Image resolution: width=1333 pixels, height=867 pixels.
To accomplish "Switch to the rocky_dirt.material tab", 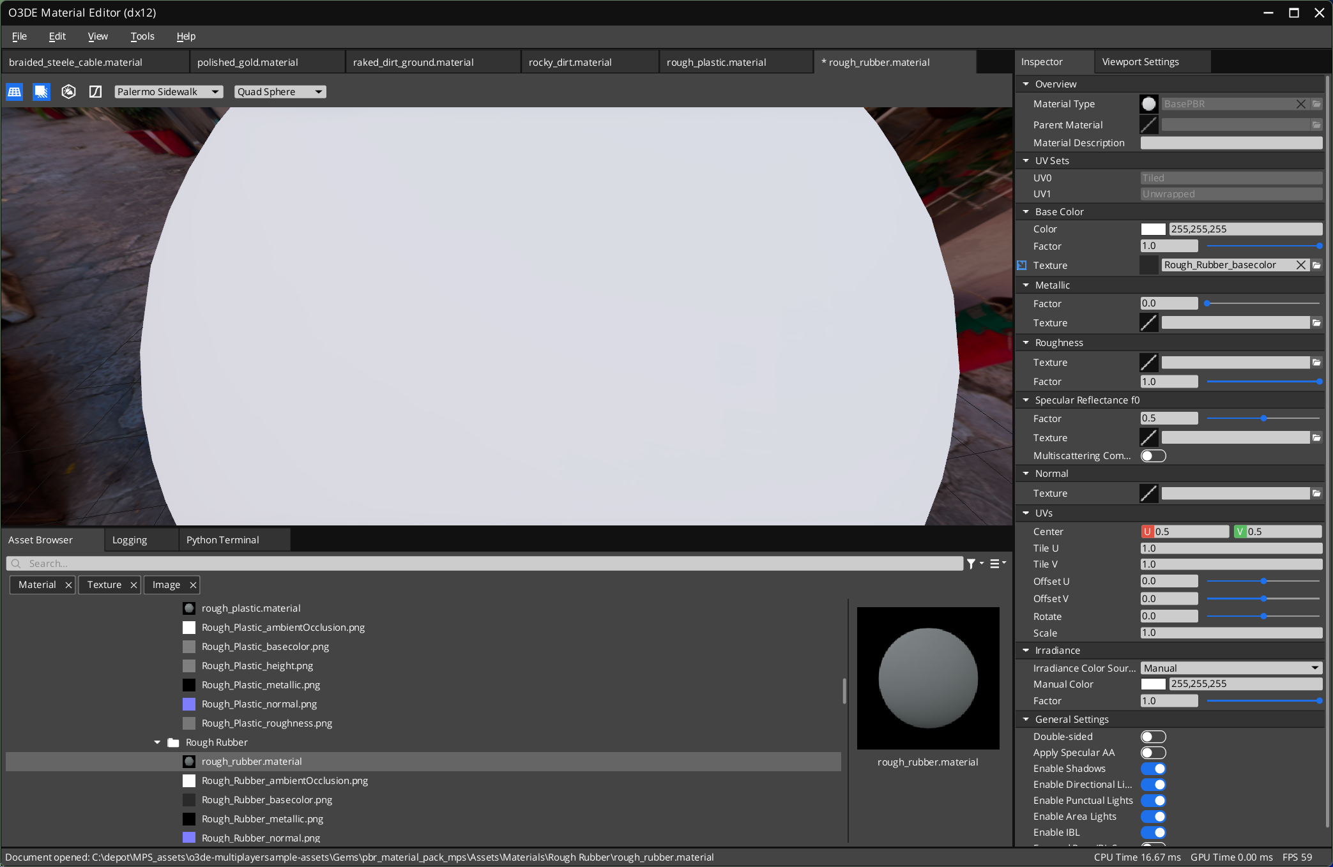I will pyautogui.click(x=569, y=61).
